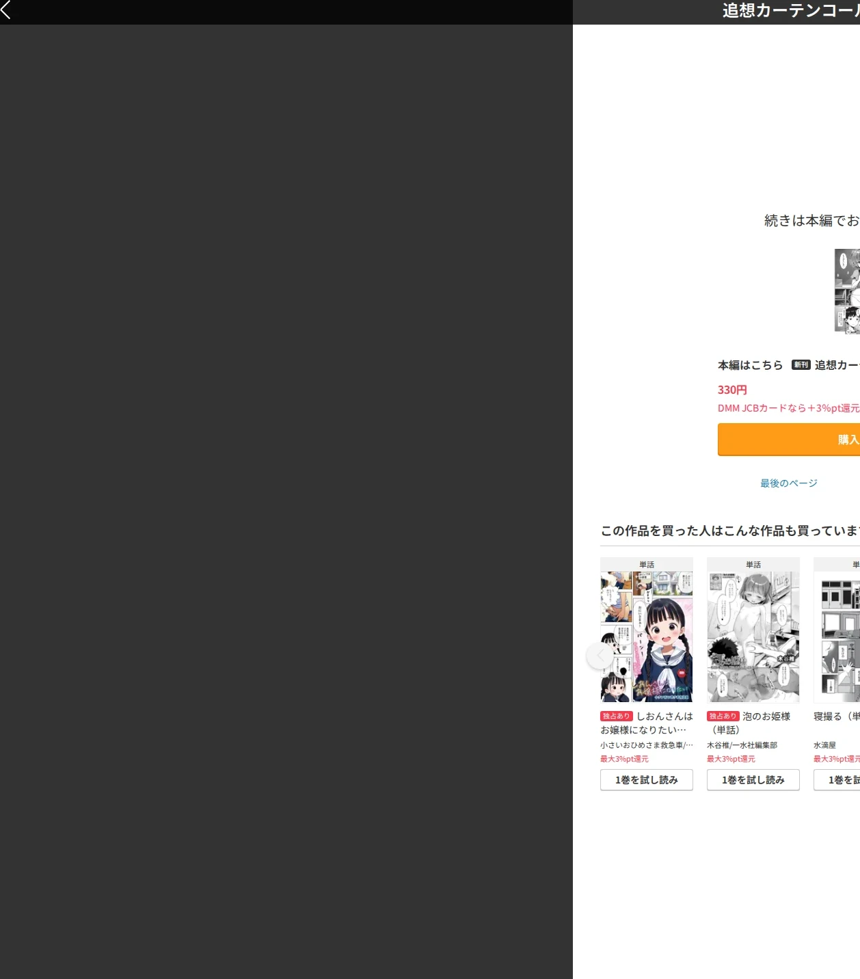This screenshot has height=979, width=860.
Task: Open author link 木谷椎/一水社編集部
Action: pos(742,745)
